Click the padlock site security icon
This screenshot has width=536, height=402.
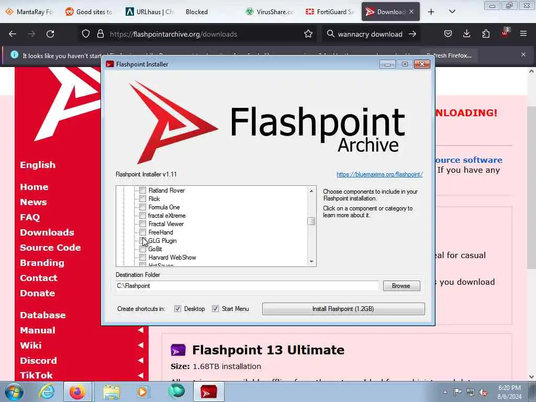coord(100,34)
